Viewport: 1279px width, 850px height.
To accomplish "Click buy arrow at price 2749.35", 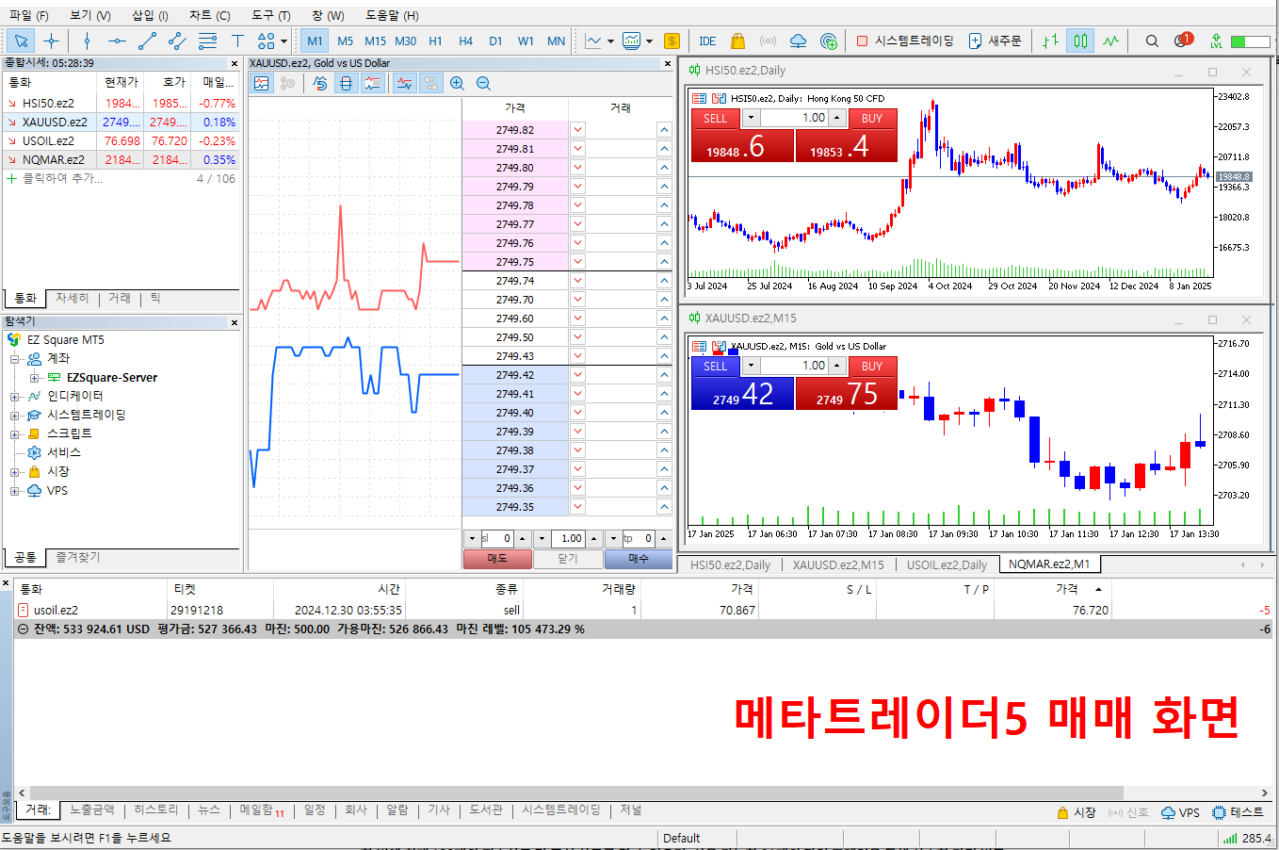I will 664,507.
